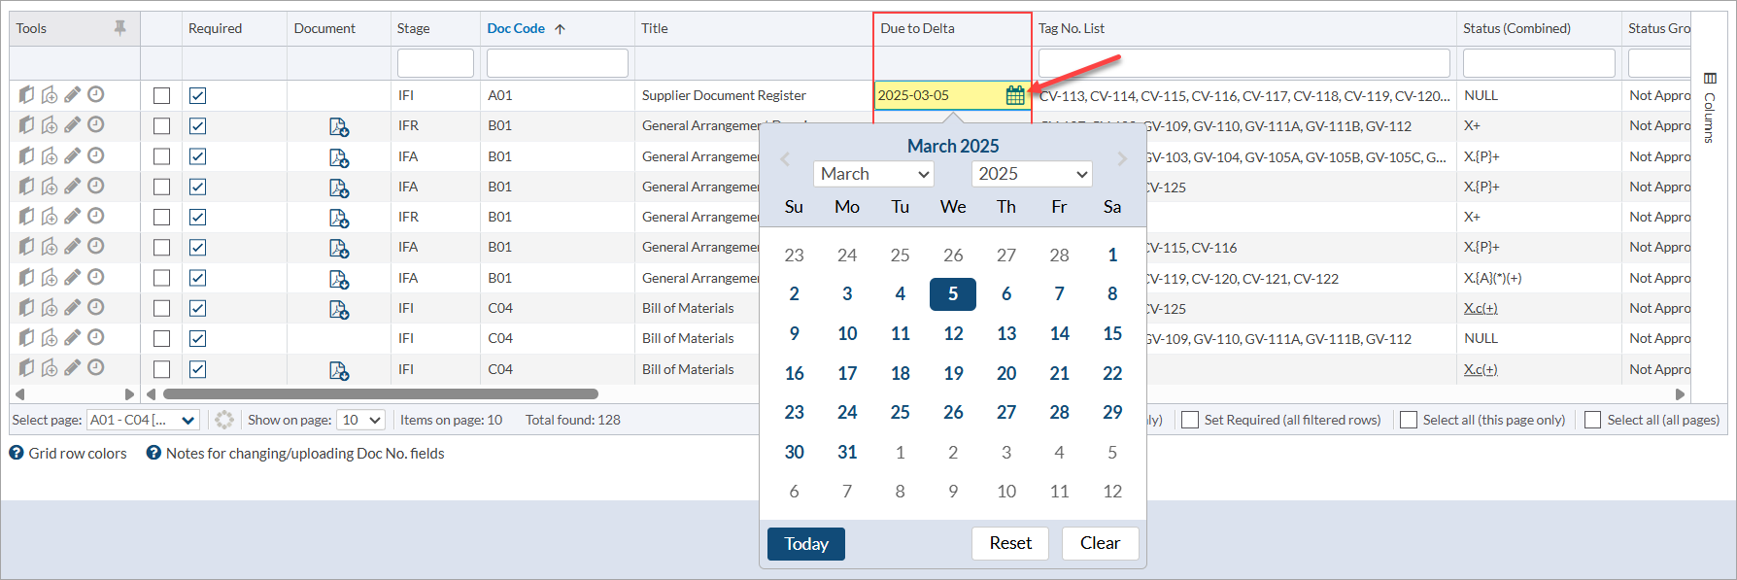Uncheck Required checkbox in the GV-103 row

[197, 156]
